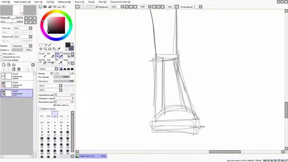Toggle Источник выбора checkbox
Image resolution: width=288 pixels, height=162 pixels.
[x=1, y=60]
